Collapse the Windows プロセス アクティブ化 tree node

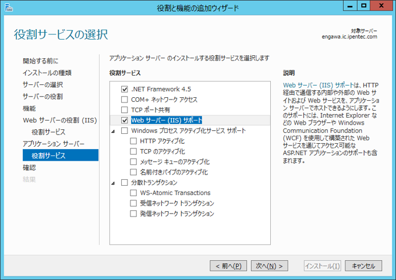pos(113,132)
